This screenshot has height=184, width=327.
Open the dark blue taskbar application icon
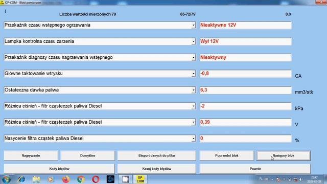click(x=110, y=179)
